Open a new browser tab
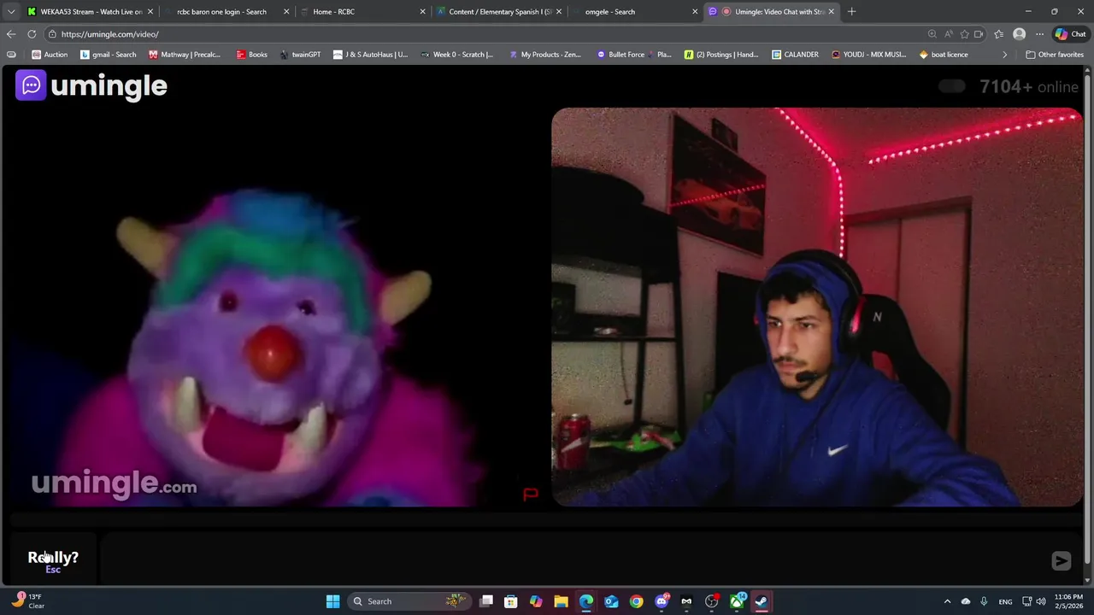Screen dimensions: 1094x615 point(851,11)
